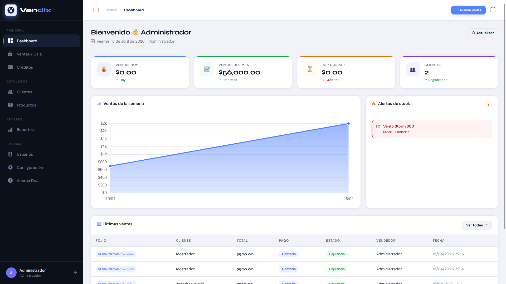The image size is (506, 284).
Task: Open Ventas / Caja in sidebar
Action: click(x=29, y=54)
